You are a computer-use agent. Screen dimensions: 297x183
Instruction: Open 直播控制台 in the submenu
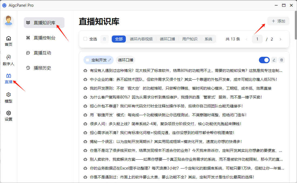(x=44, y=38)
